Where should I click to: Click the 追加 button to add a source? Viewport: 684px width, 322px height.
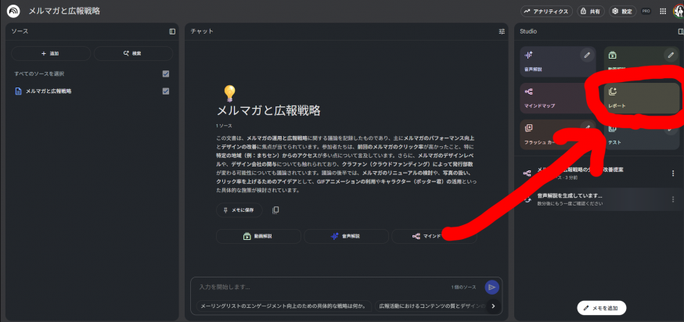click(50, 53)
